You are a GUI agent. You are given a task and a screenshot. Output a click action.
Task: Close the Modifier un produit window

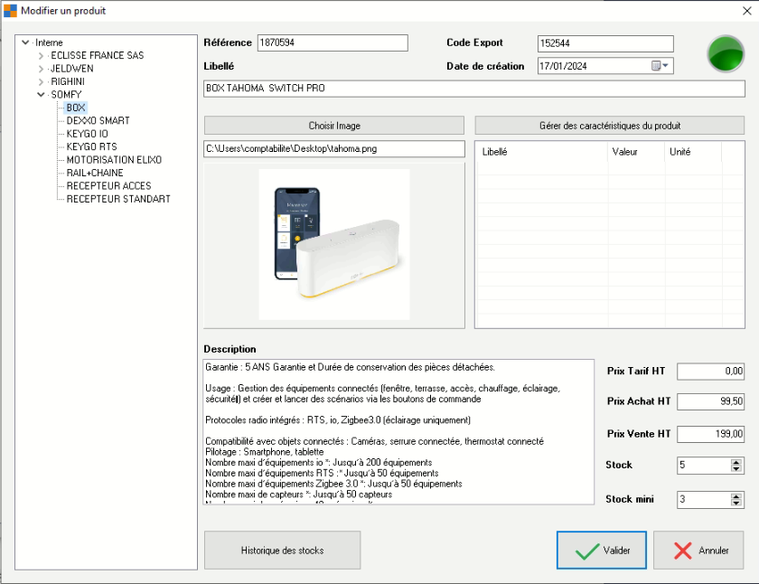click(747, 11)
